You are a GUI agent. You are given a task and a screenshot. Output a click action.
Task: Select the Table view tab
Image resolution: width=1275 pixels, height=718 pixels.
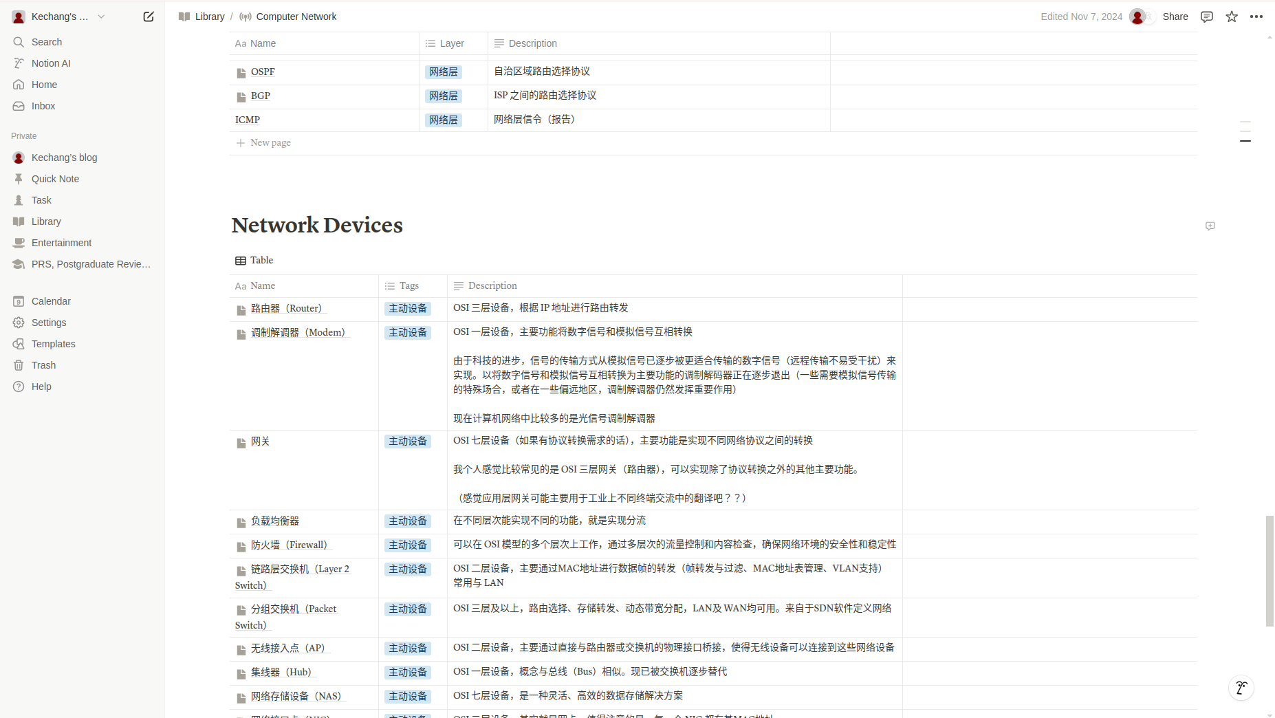click(254, 261)
